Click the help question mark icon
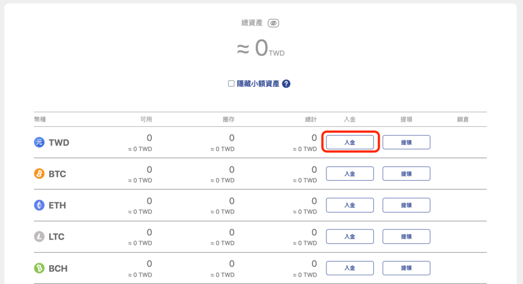The width and height of the screenshot is (523, 284). pyautogui.click(x=286, y=84)
